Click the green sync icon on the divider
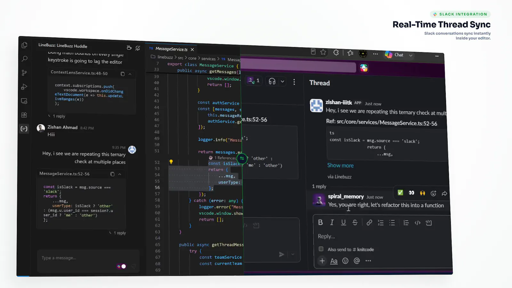 tap(242, 158)
